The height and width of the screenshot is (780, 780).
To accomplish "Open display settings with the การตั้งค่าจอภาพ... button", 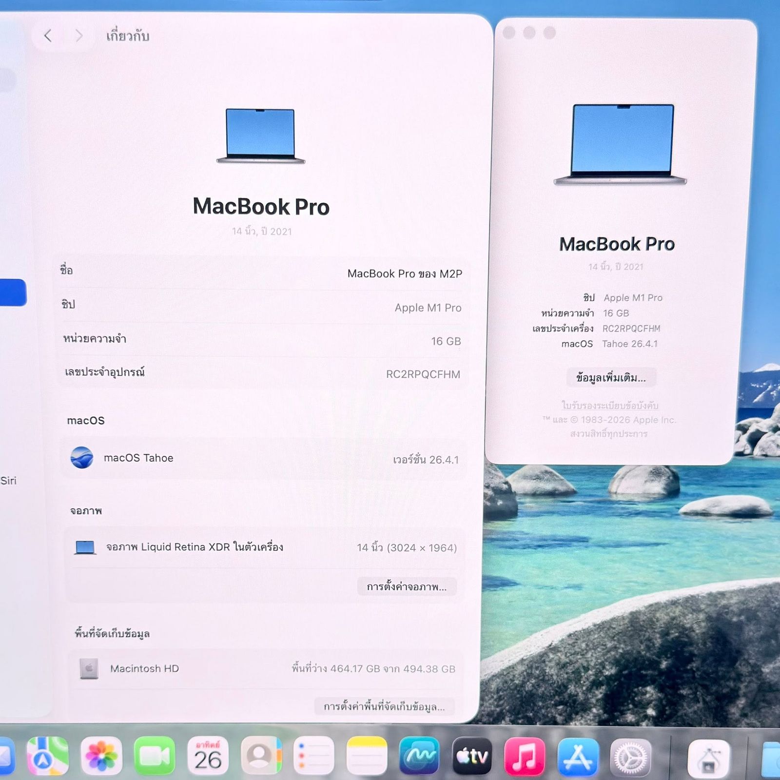I will click(407, 586).
